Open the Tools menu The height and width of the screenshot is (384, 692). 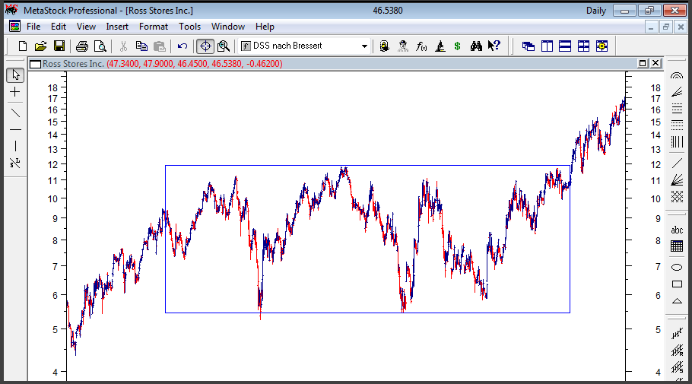click(x=190, y=27)
